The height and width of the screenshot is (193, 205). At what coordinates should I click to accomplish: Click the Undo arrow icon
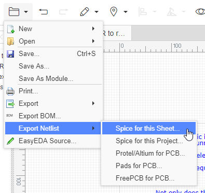click(43, 12)
